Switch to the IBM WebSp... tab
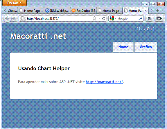The width and height of the screenshot is (167, 129). coord(57,11)
